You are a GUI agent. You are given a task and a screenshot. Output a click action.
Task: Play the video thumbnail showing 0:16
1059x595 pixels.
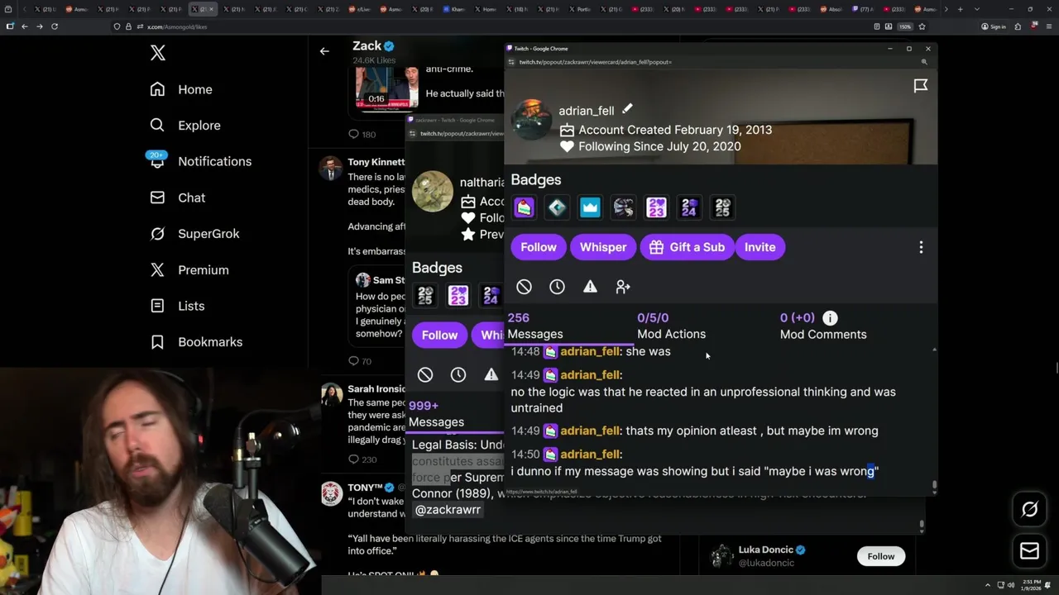click(x=386, y=88)
